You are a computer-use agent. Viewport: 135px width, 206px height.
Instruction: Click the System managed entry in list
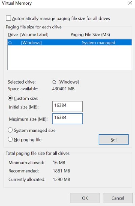click(99, 43)
